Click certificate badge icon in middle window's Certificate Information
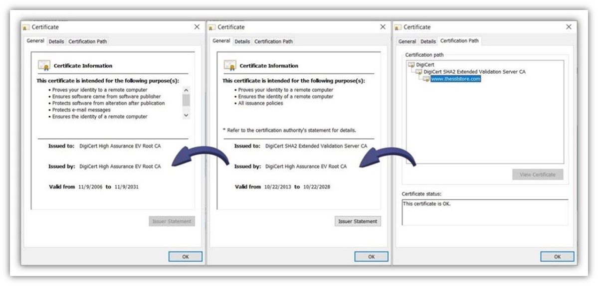 (230, 65)
